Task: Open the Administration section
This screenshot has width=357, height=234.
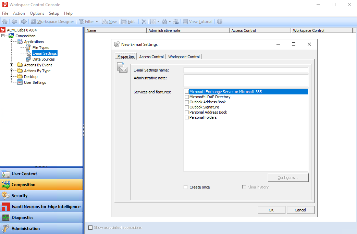Action: [41, 228]
